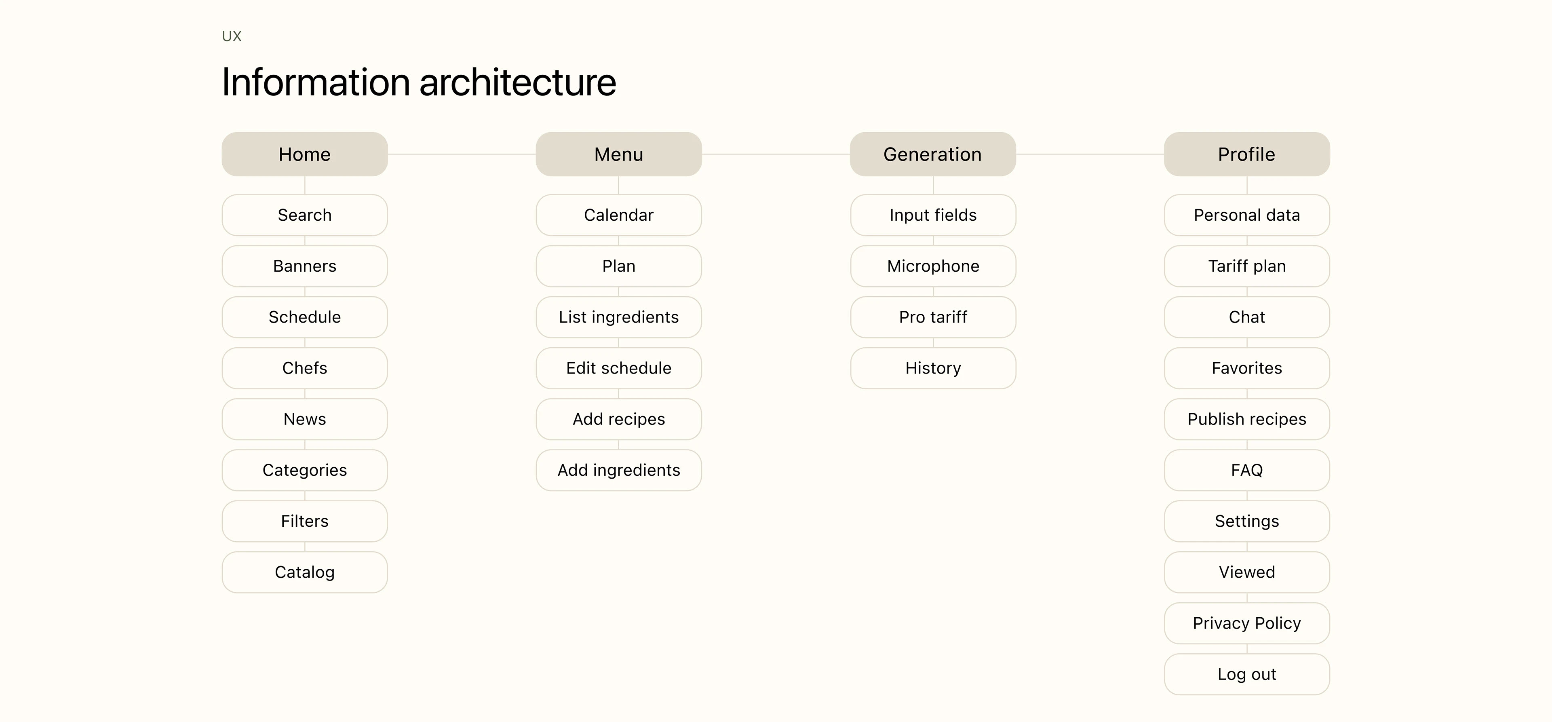
Task: Select the Add ingredients node
Action: point(618,470)
